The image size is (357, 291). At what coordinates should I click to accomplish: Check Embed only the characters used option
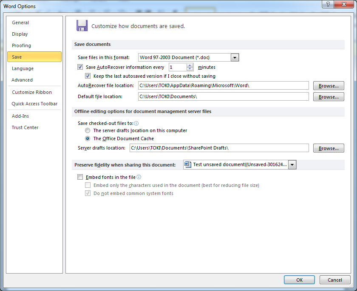pyautogui.click(x=88, y=185)
